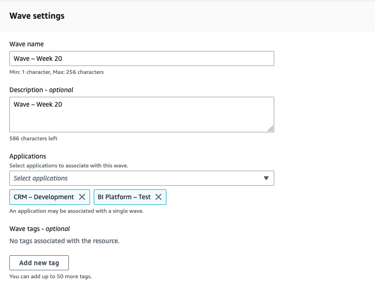Viewport: 375px width, 289px height.
Task: Click the Wave name field label
Action: 27,44
